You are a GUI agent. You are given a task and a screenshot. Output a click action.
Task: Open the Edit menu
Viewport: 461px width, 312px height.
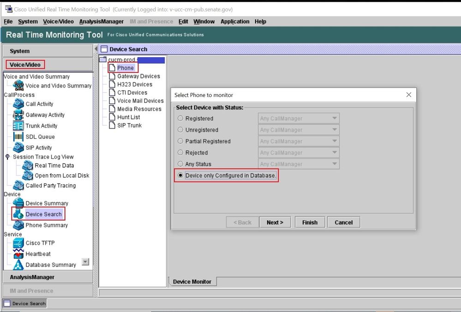[x=183, y=21]
